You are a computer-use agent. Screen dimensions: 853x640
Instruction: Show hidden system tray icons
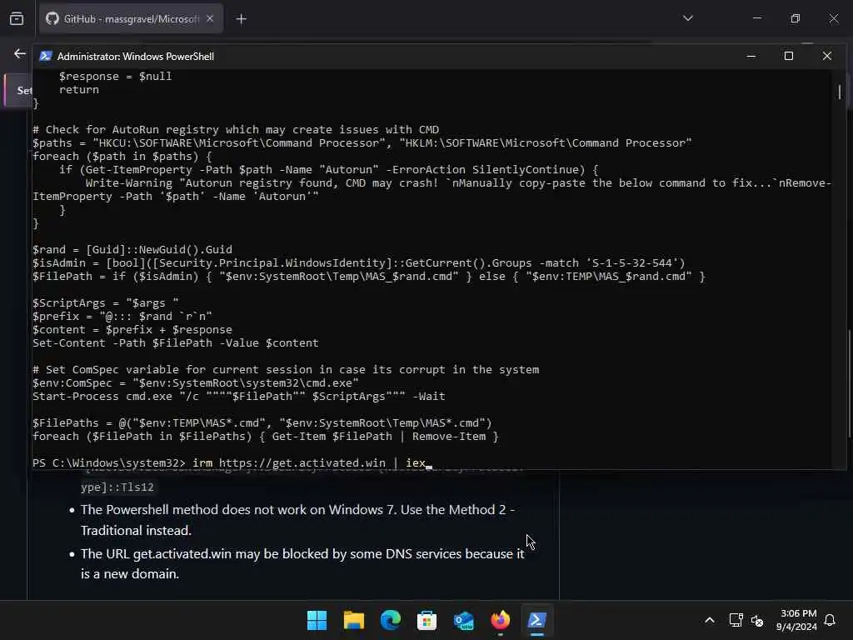click(710, 620)
